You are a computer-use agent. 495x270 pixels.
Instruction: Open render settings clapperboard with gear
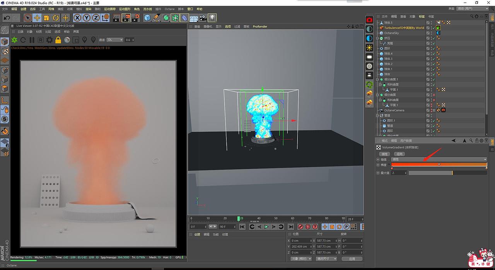coord(135,18)
